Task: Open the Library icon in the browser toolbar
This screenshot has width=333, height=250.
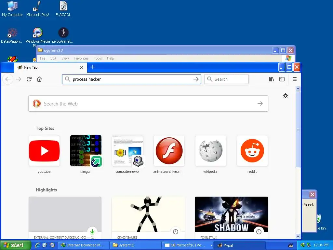Action: click(x=272, y=79)
